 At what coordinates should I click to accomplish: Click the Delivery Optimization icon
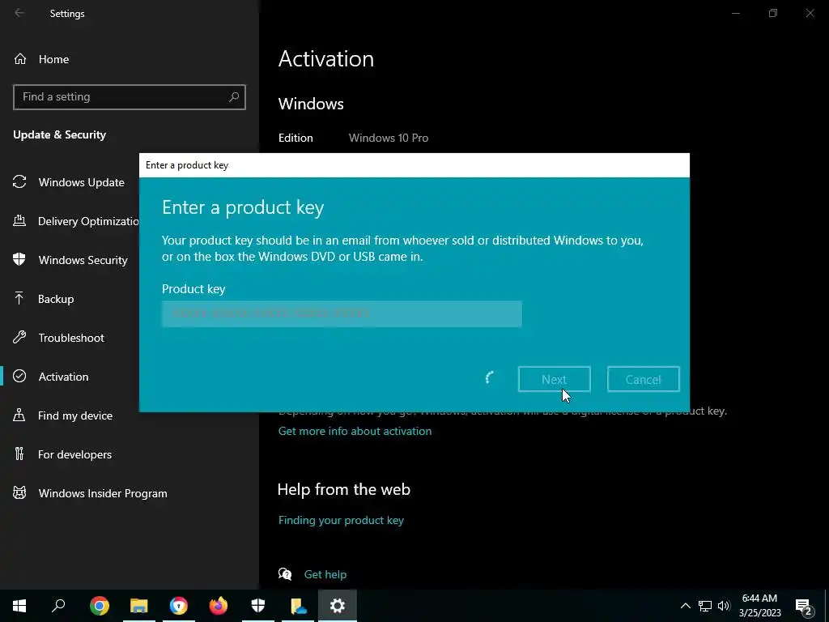pyautogui.click(x=19, y=220)
